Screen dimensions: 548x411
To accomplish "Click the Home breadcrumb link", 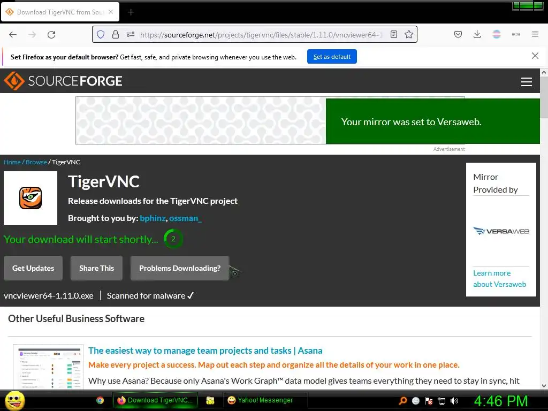I will pos(12,162).
